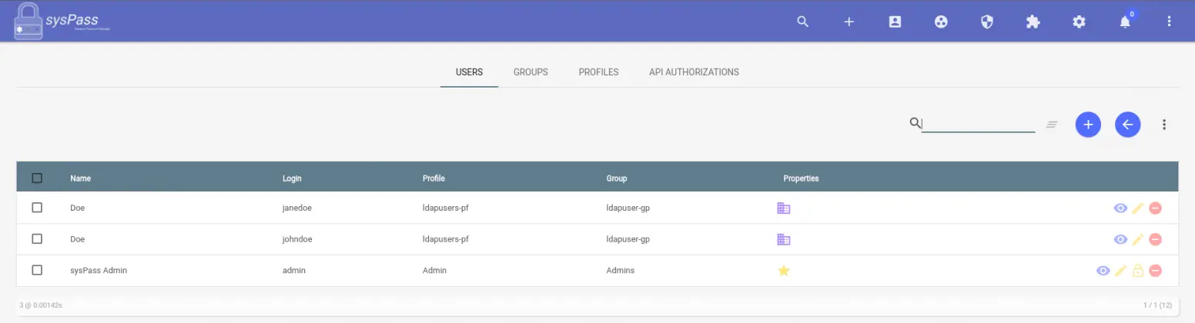Open the search icon in top navbar
This screenshot has height=323, width=1195.
[802, 22]
